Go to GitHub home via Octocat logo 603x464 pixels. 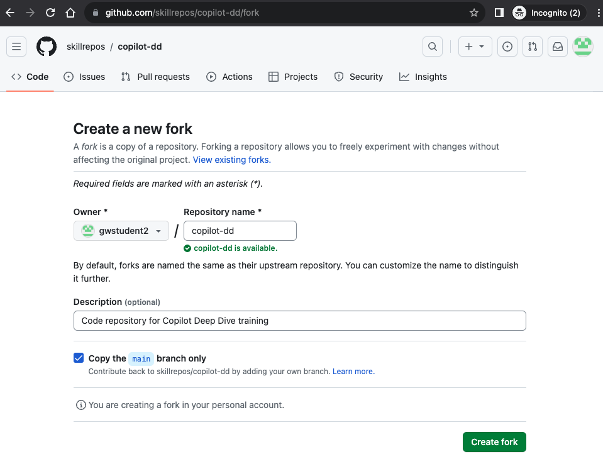point(47,47)
